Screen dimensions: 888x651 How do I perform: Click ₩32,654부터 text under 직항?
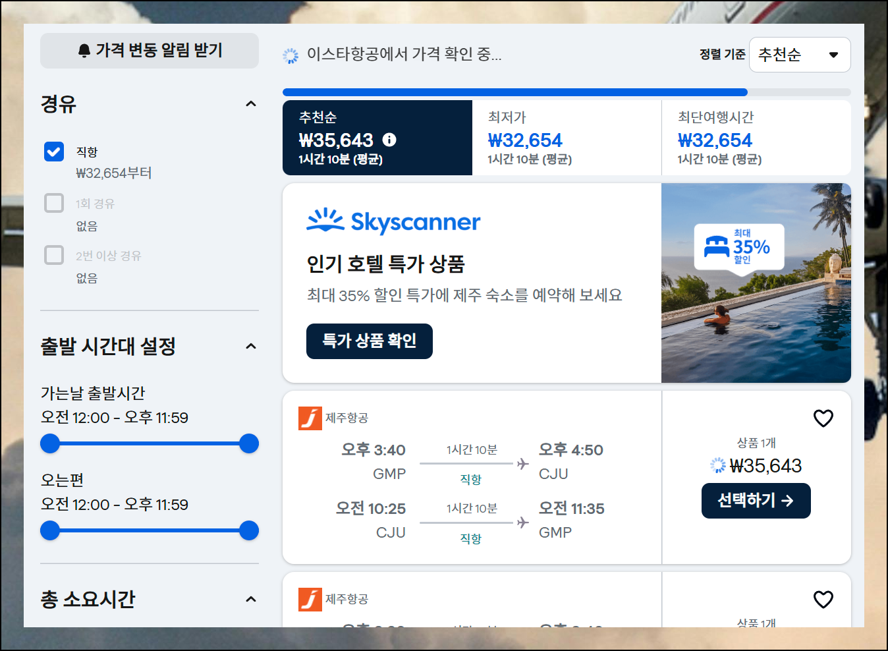[114, 173]
